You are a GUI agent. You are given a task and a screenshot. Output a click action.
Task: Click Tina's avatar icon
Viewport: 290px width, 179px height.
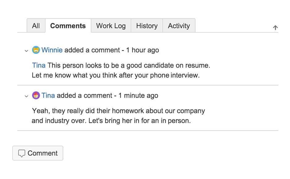[x=36, y=95]
